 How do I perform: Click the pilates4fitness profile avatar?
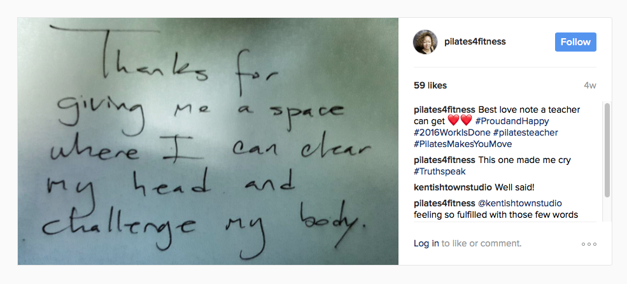tap(425, 42)
